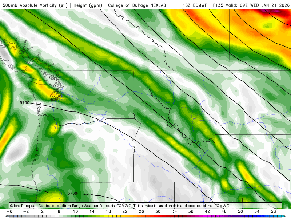Click the "500mb Absolute Vorticity" title text
The image size is (291, 218).
(x=29, y=5)
